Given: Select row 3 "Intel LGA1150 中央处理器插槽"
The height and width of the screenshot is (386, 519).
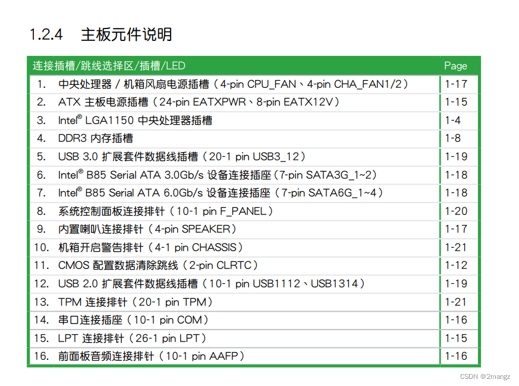Looking at the screenshot, I should click(135, 120).
